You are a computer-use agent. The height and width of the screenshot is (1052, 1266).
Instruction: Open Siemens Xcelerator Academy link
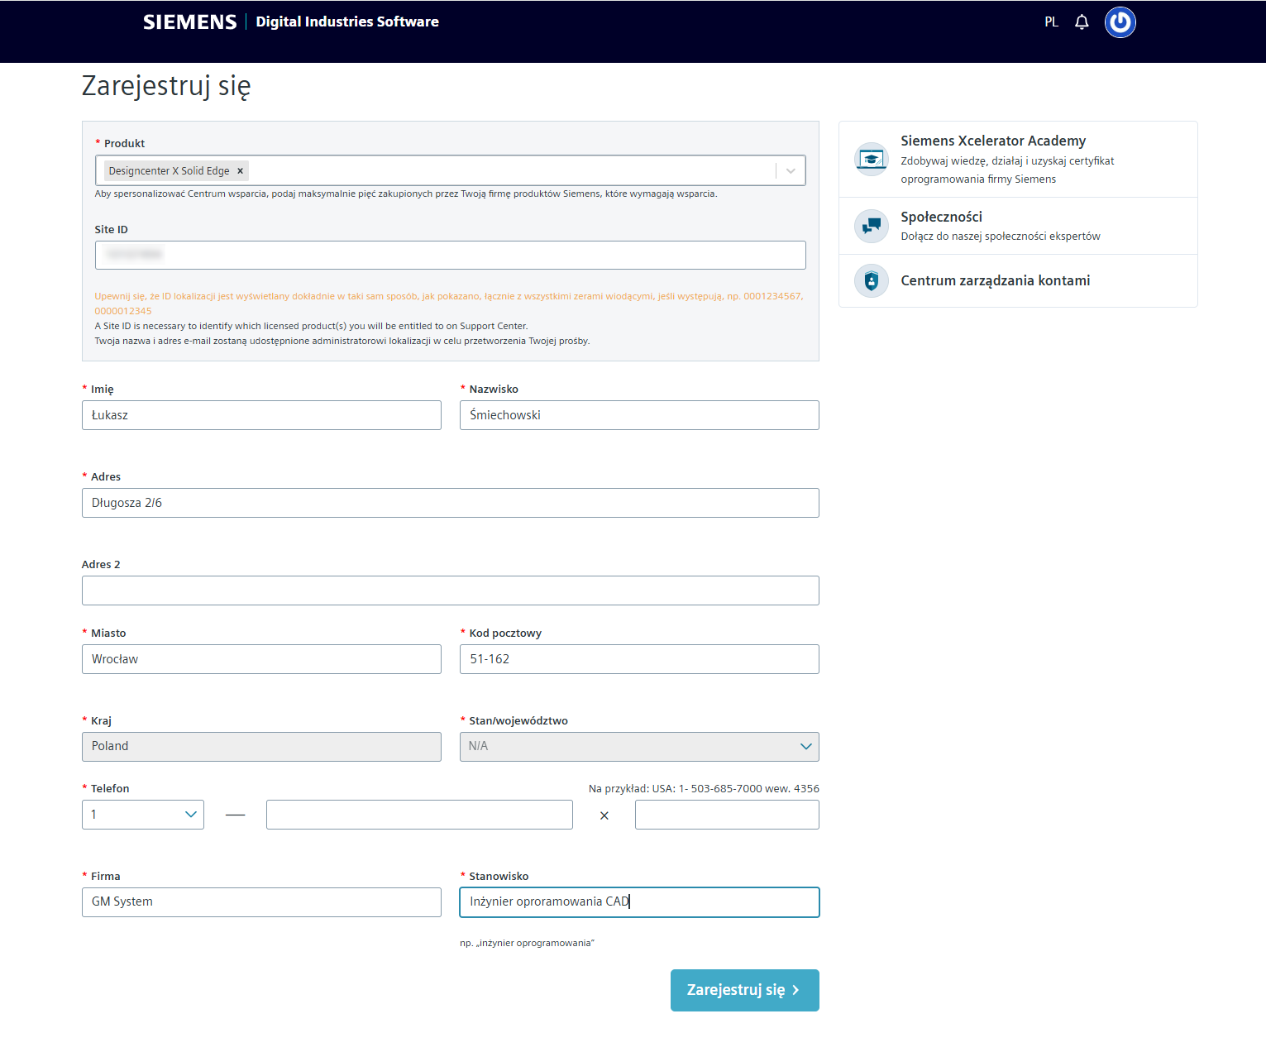coord(993,141)
